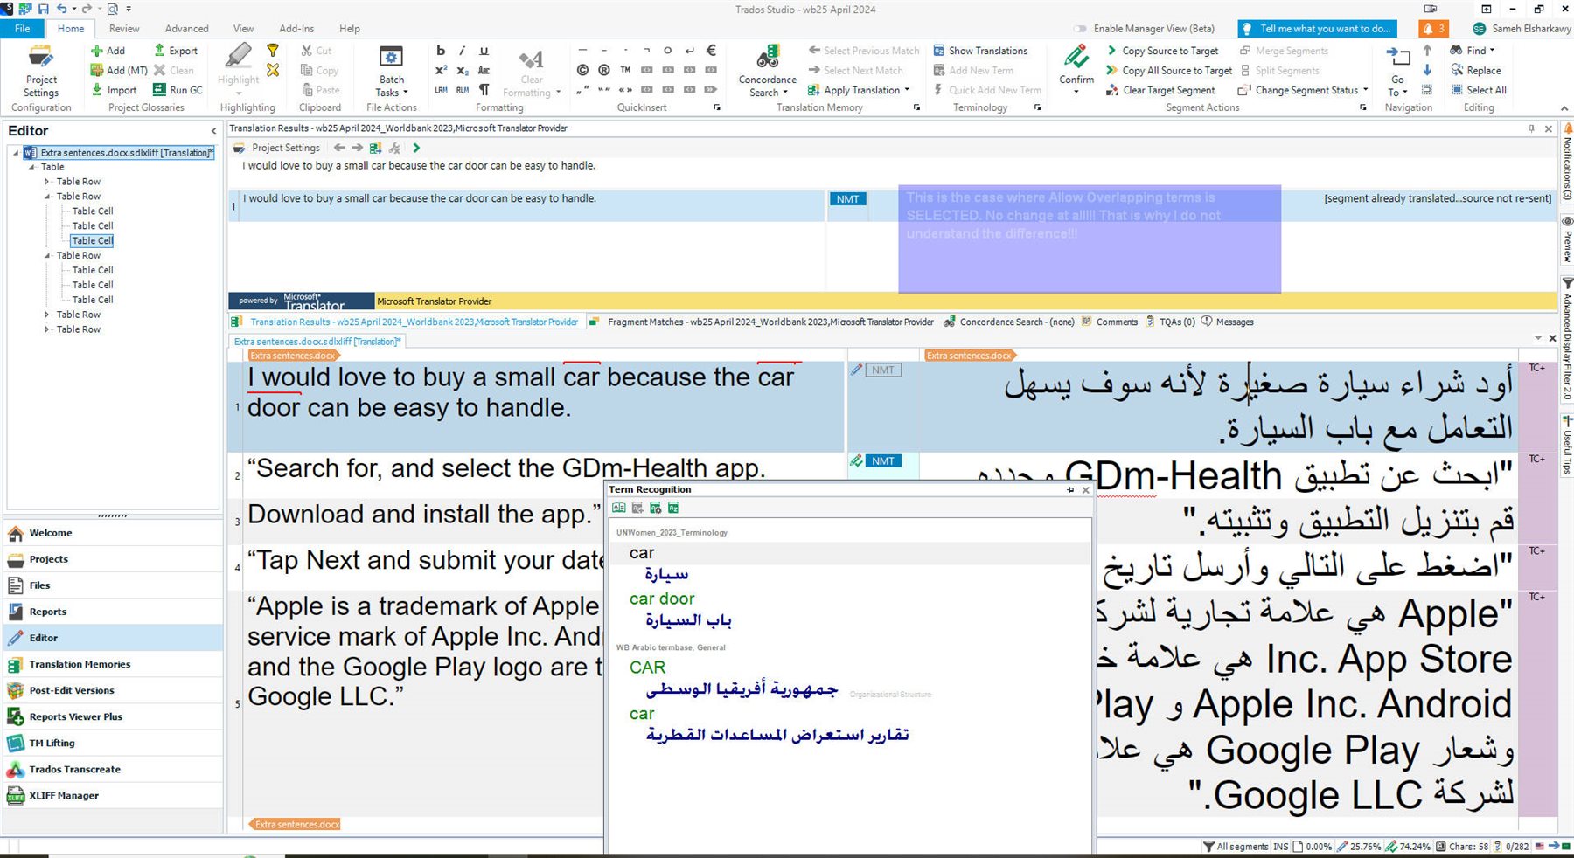Go to next segment down arrow

1427,70
